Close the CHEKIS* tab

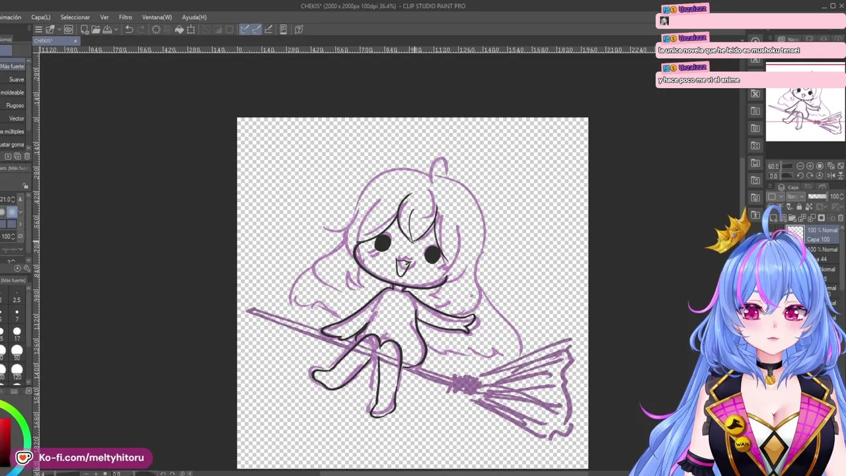tap(75, 41)
